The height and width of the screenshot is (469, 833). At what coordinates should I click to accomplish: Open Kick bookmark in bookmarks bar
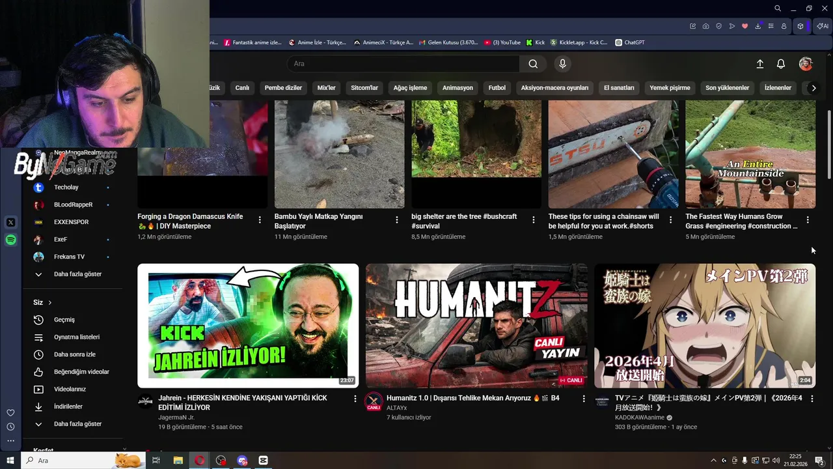[535, 42]
